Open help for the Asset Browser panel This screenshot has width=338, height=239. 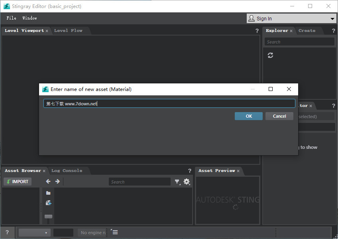190,171
